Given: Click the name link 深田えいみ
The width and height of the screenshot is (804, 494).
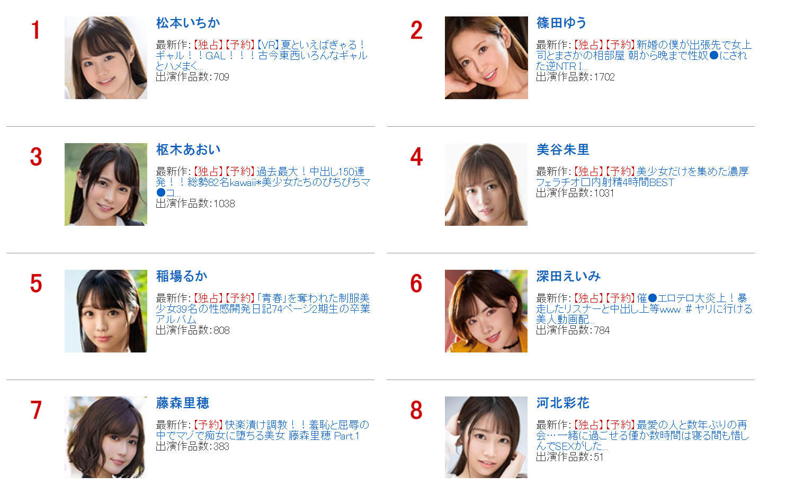Looking at the screenshot, I should tap(568, 276).
